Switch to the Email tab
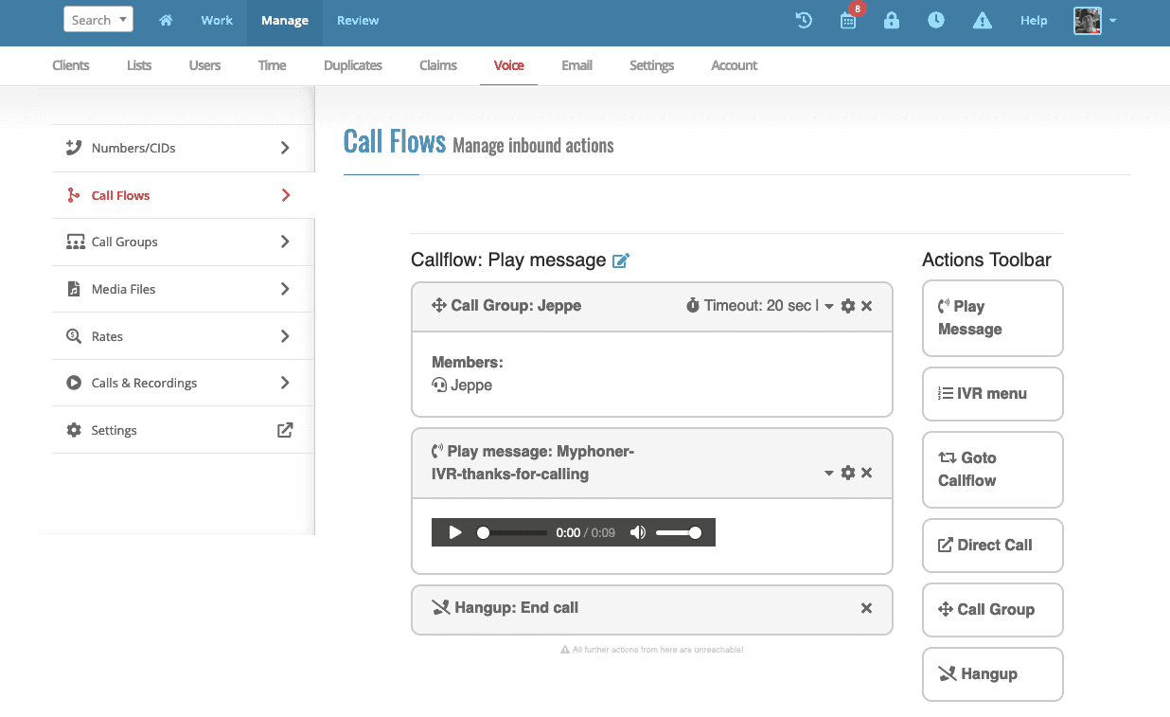 click(576, 65)
